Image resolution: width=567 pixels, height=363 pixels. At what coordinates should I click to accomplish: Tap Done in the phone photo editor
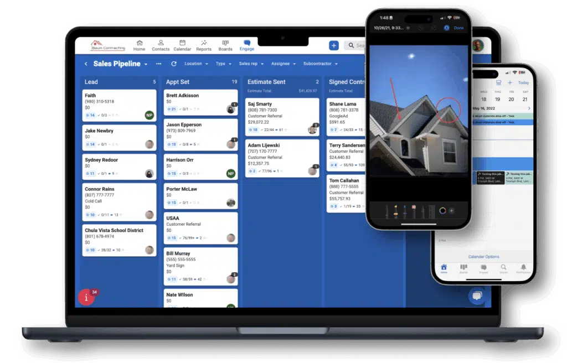click(458, 28)
